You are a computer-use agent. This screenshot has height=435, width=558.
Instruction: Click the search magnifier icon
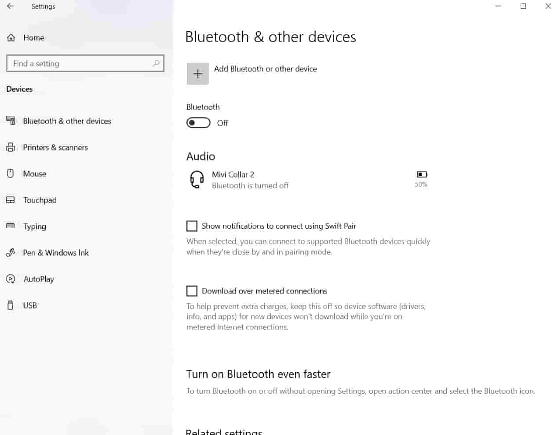tap(156, 63)
